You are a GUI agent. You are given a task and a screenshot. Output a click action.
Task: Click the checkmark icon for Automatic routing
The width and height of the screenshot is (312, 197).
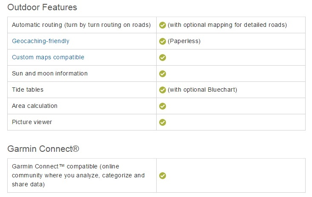point(162,25)
